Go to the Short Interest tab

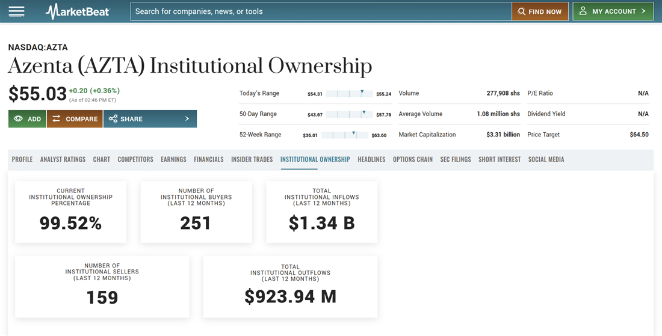point(500,159)
